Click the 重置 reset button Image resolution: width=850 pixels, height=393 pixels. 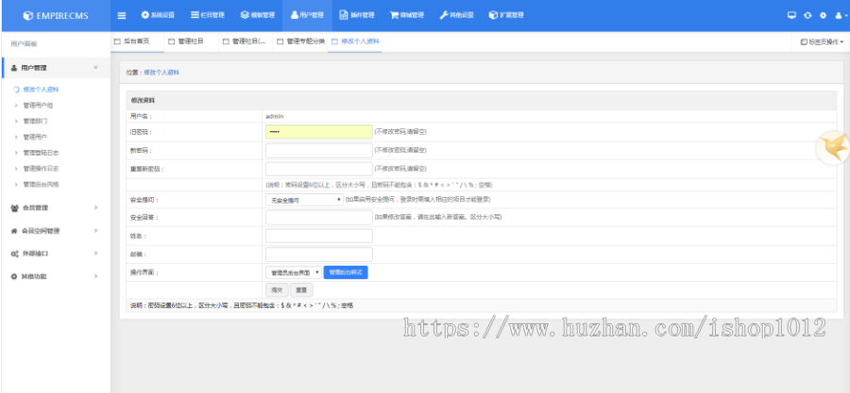[x=301, y=290]
